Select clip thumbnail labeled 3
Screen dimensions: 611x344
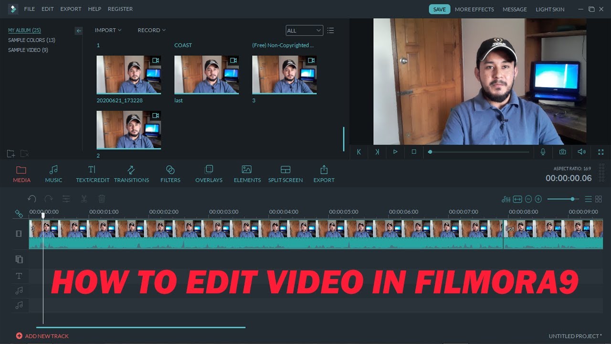284,75
